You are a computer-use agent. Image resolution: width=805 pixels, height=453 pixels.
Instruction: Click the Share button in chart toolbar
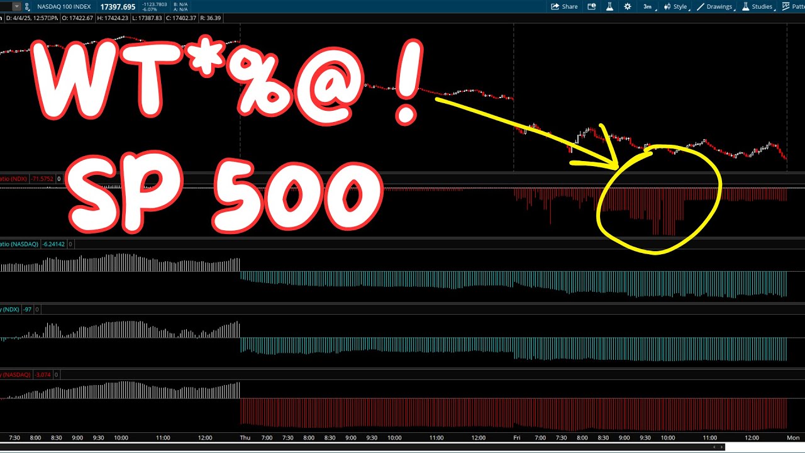(x=564, y=7)
